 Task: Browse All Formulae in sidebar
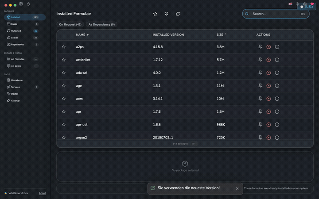(25, 59)
